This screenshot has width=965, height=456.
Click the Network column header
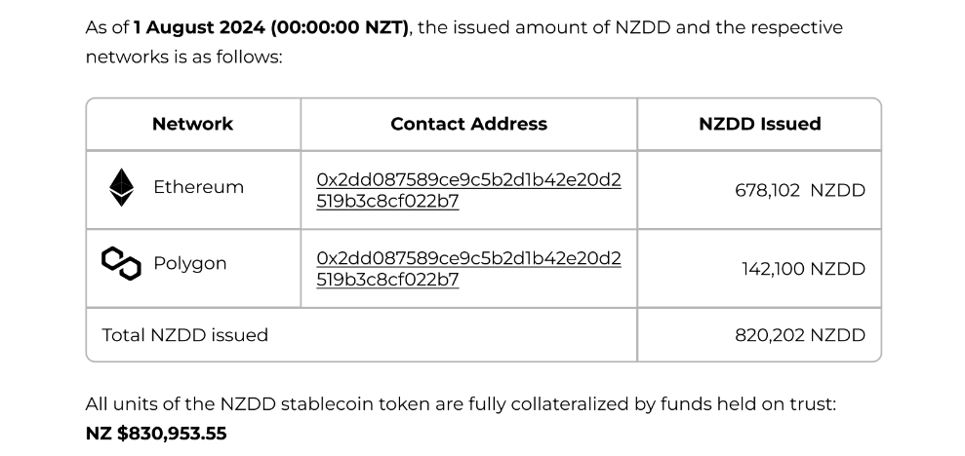point(192,124)
